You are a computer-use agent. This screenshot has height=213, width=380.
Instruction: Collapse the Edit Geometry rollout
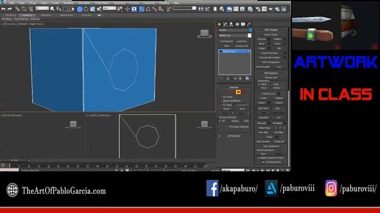point(271,73)
